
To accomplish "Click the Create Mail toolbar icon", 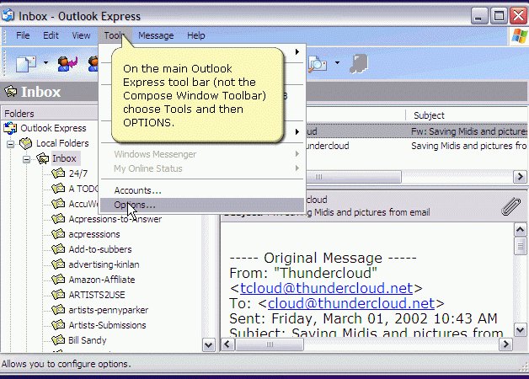I will click(x=26, y=64).
